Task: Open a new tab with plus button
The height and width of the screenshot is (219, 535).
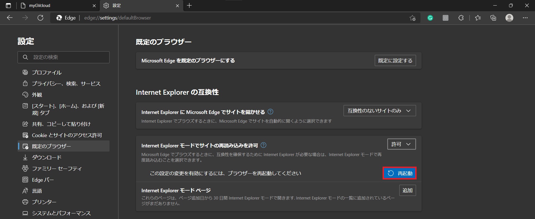Action: pyautogui.click(x=189, y=6)
